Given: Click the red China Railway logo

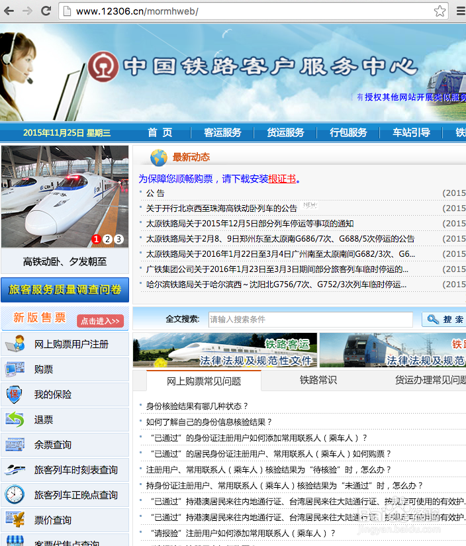Looking at the screenshot, I should [x=103, y=66].
